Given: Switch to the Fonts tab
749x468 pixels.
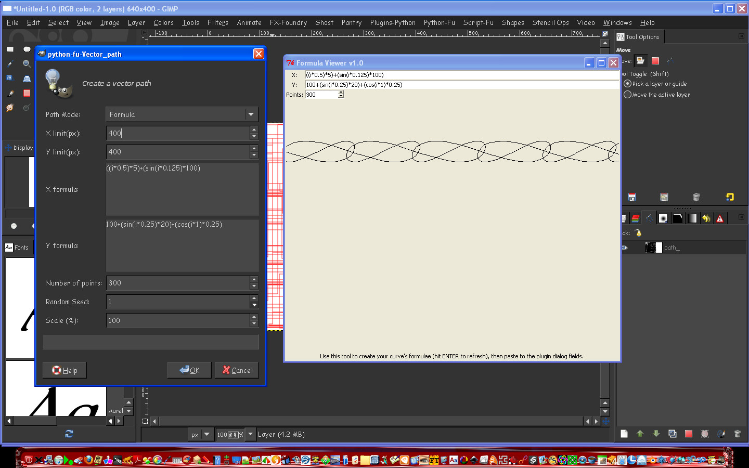Looking at the screenshot, I should point(18,248).
